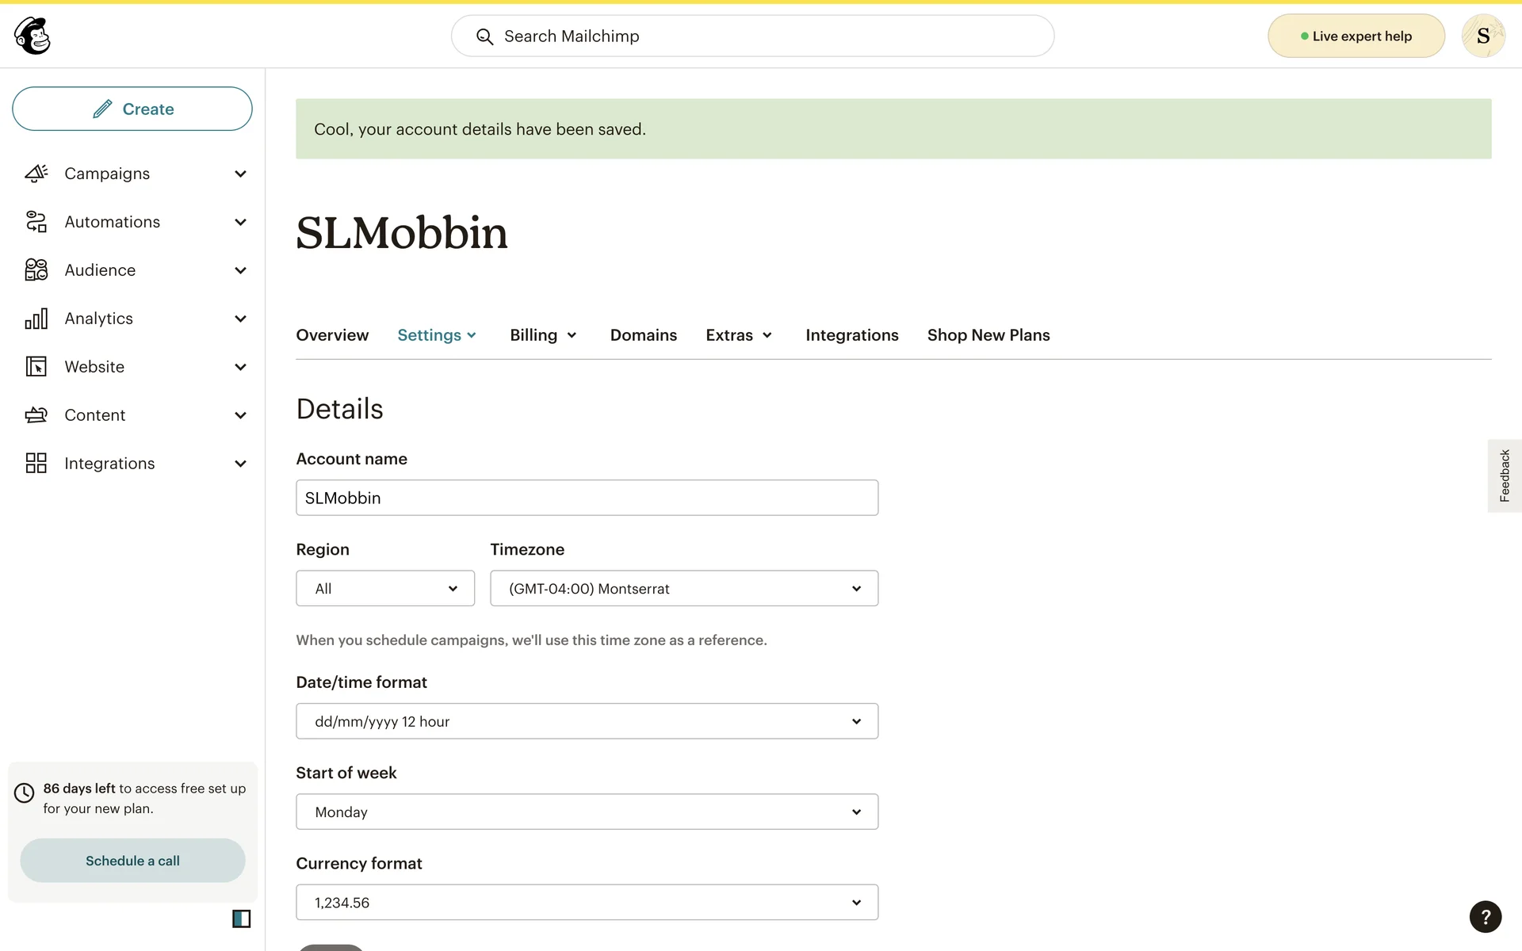Click the Website cursor icon
This screenshot has height=951, width=1522.
click(x=36, y=367)
